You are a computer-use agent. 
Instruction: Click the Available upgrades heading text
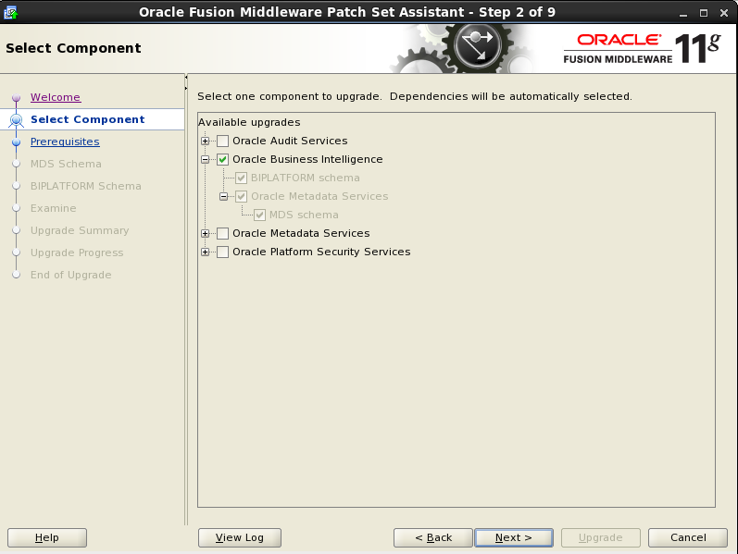[249, 122]
